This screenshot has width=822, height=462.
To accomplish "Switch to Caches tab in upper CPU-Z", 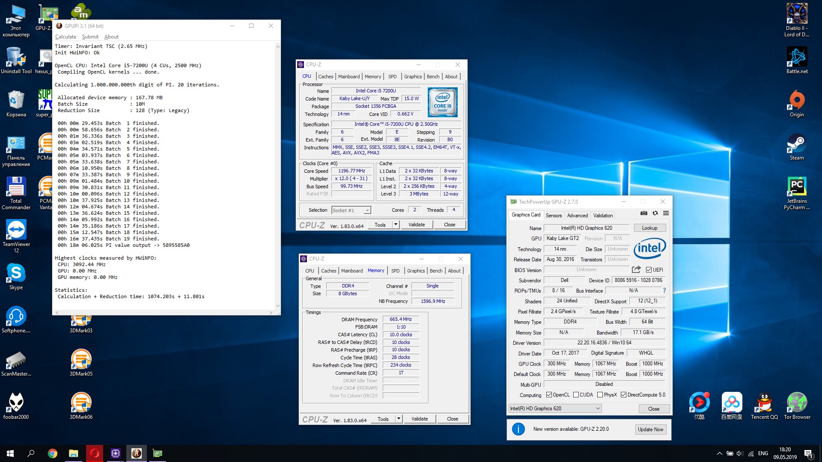I will 325,77.
